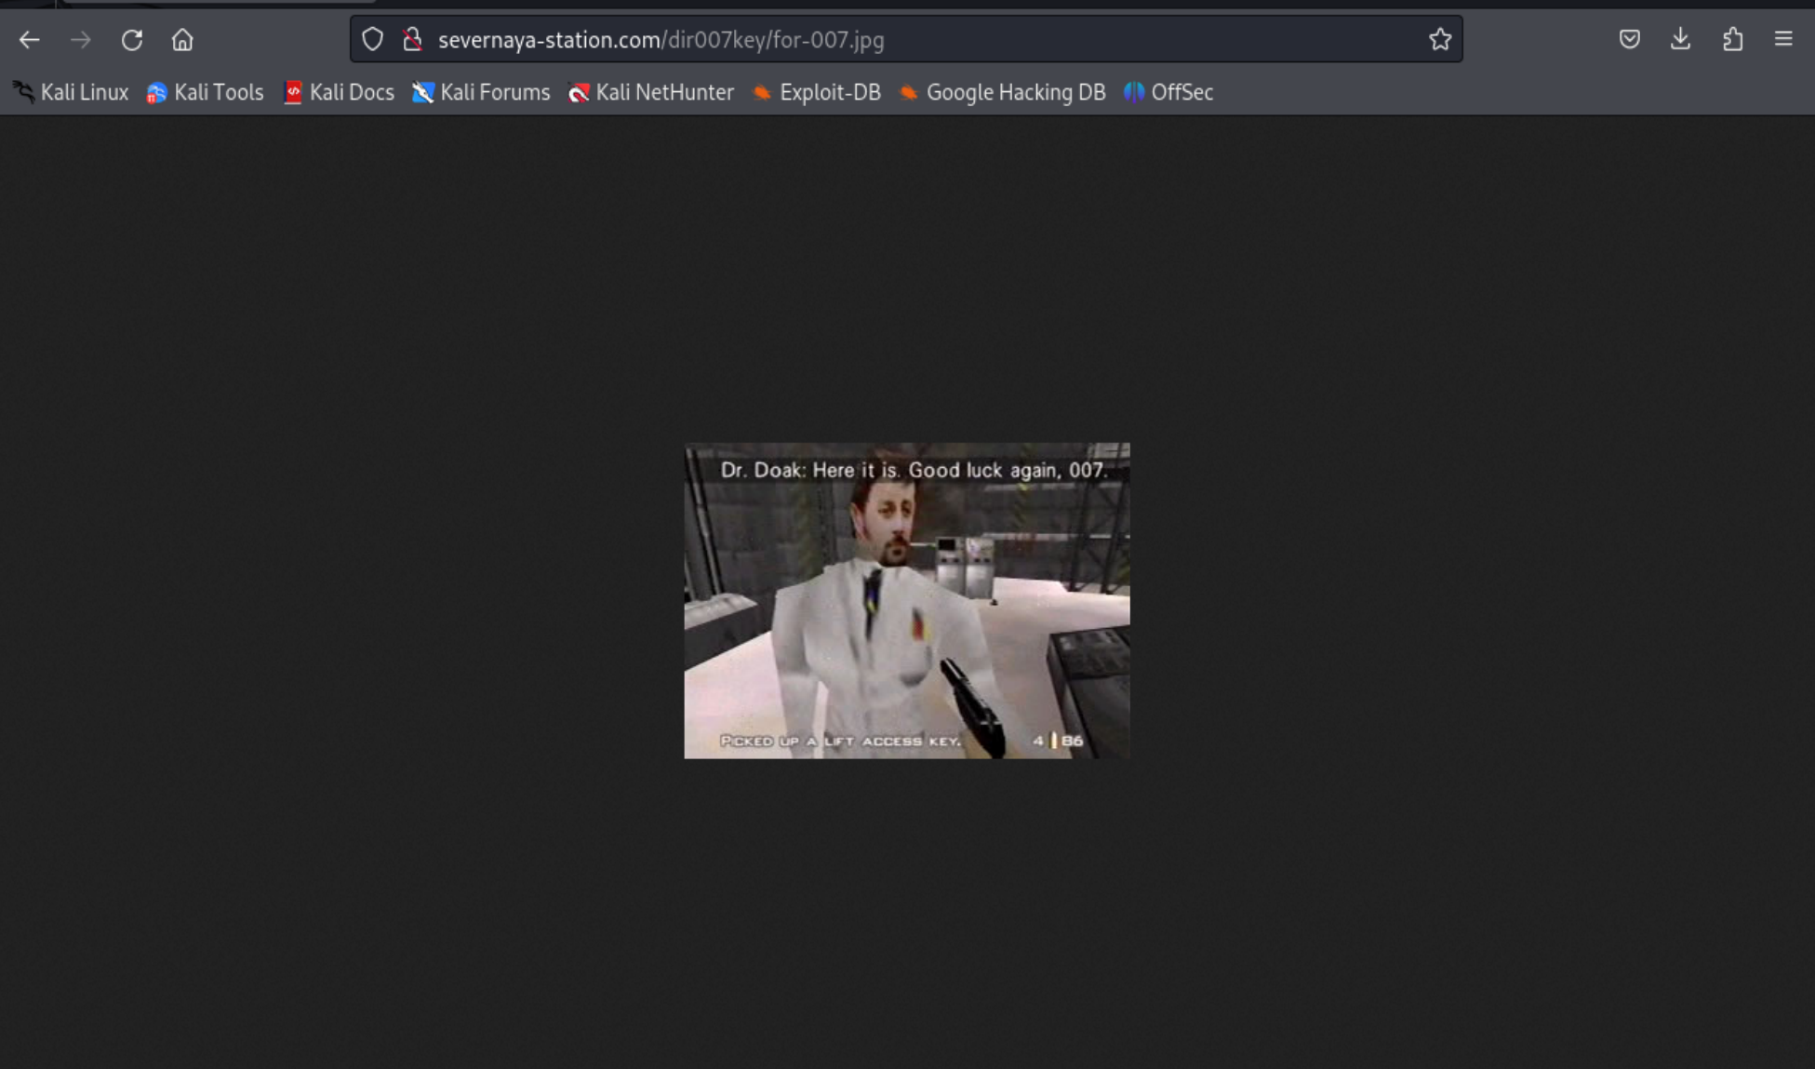Open Kali Tools bookmark

click(x=206, y=92)
